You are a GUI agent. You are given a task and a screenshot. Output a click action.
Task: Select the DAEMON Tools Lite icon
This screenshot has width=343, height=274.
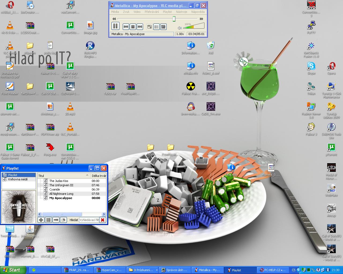[331, 131]
